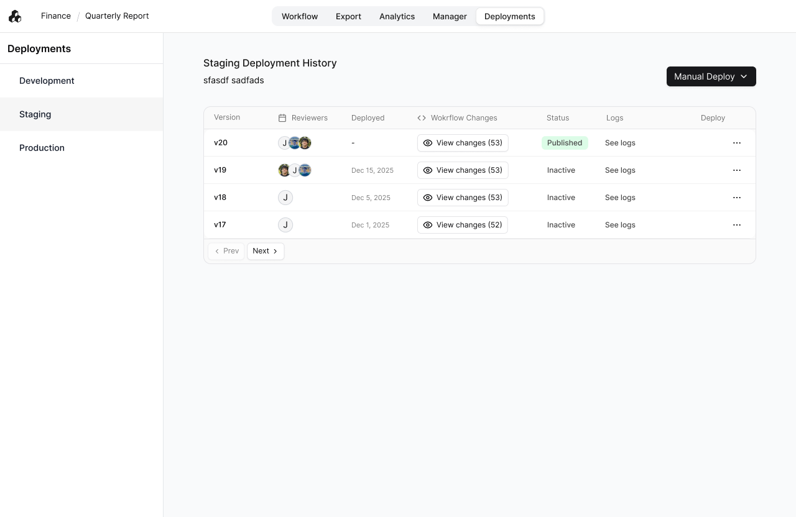The height and width of the screenshot is (517, 796).
Task: Switch to the Export tab
Action: click(x=348, y=16)
